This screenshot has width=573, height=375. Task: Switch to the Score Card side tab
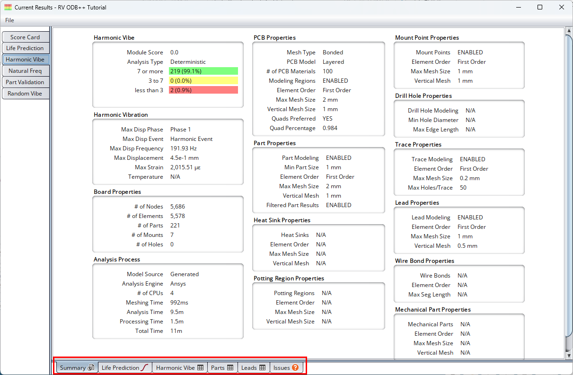click(x=25, y=37)
